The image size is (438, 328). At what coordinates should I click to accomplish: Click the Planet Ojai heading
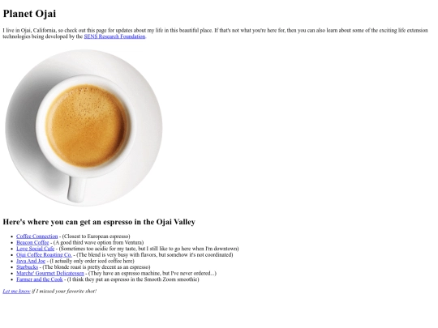(29, 14)
